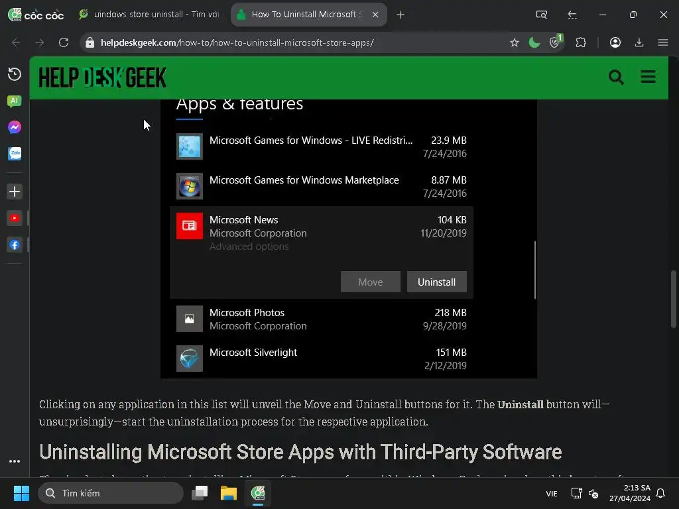The image size is (679, 509).
Task: View site security lock info
Action: pyautogui.click(x=90, y=42)
